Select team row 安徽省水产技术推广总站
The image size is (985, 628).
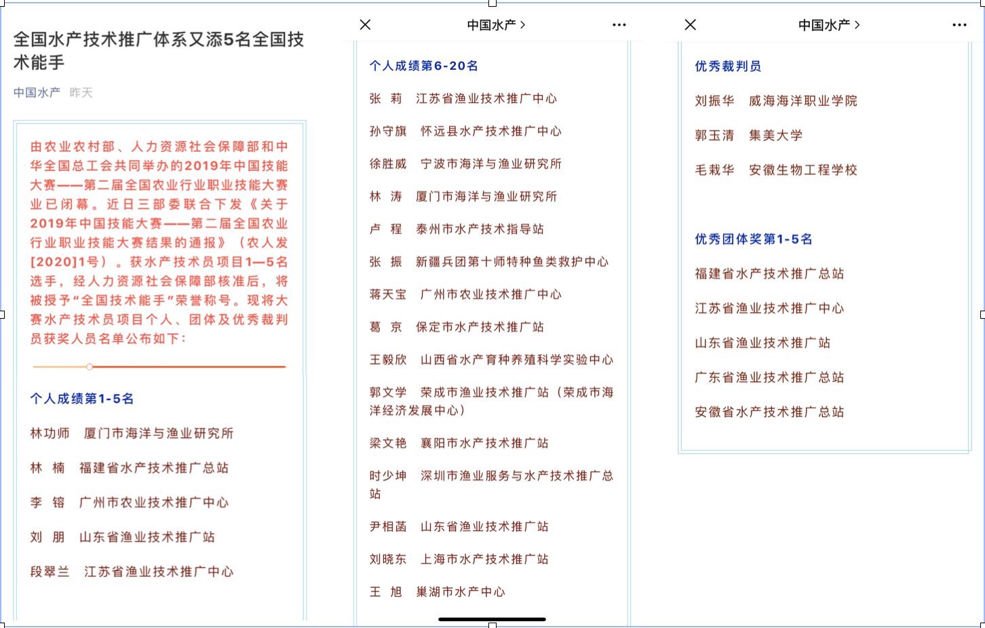click(x=769, y=412)
